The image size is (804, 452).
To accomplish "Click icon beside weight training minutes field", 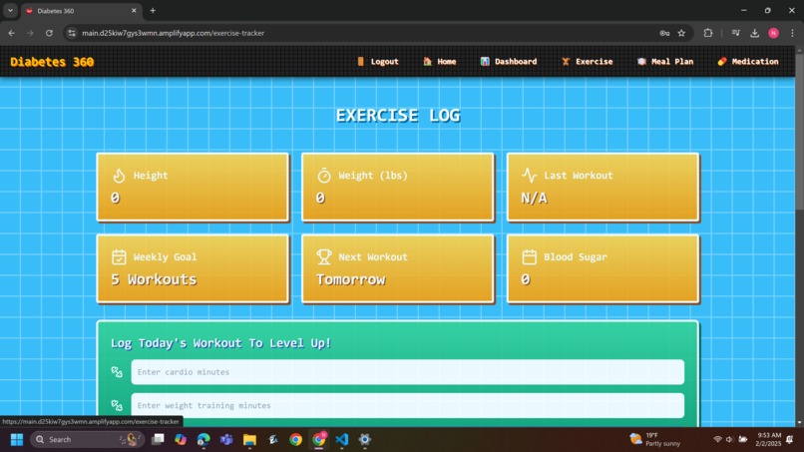I will tap(117, 405).
